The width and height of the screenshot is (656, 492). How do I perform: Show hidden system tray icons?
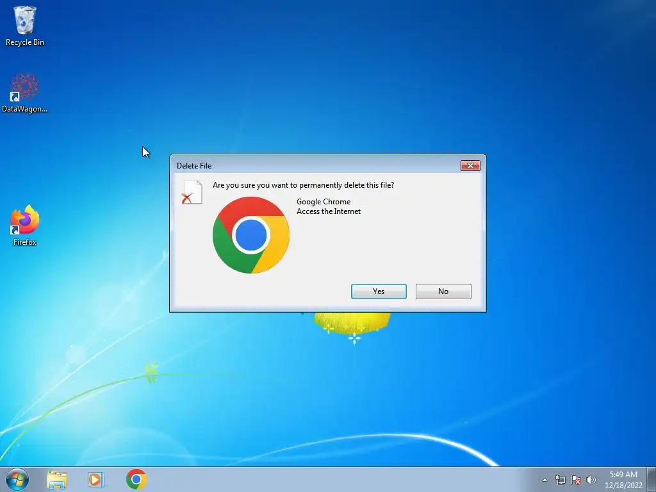pyautogui.click(x=545, y=480)
